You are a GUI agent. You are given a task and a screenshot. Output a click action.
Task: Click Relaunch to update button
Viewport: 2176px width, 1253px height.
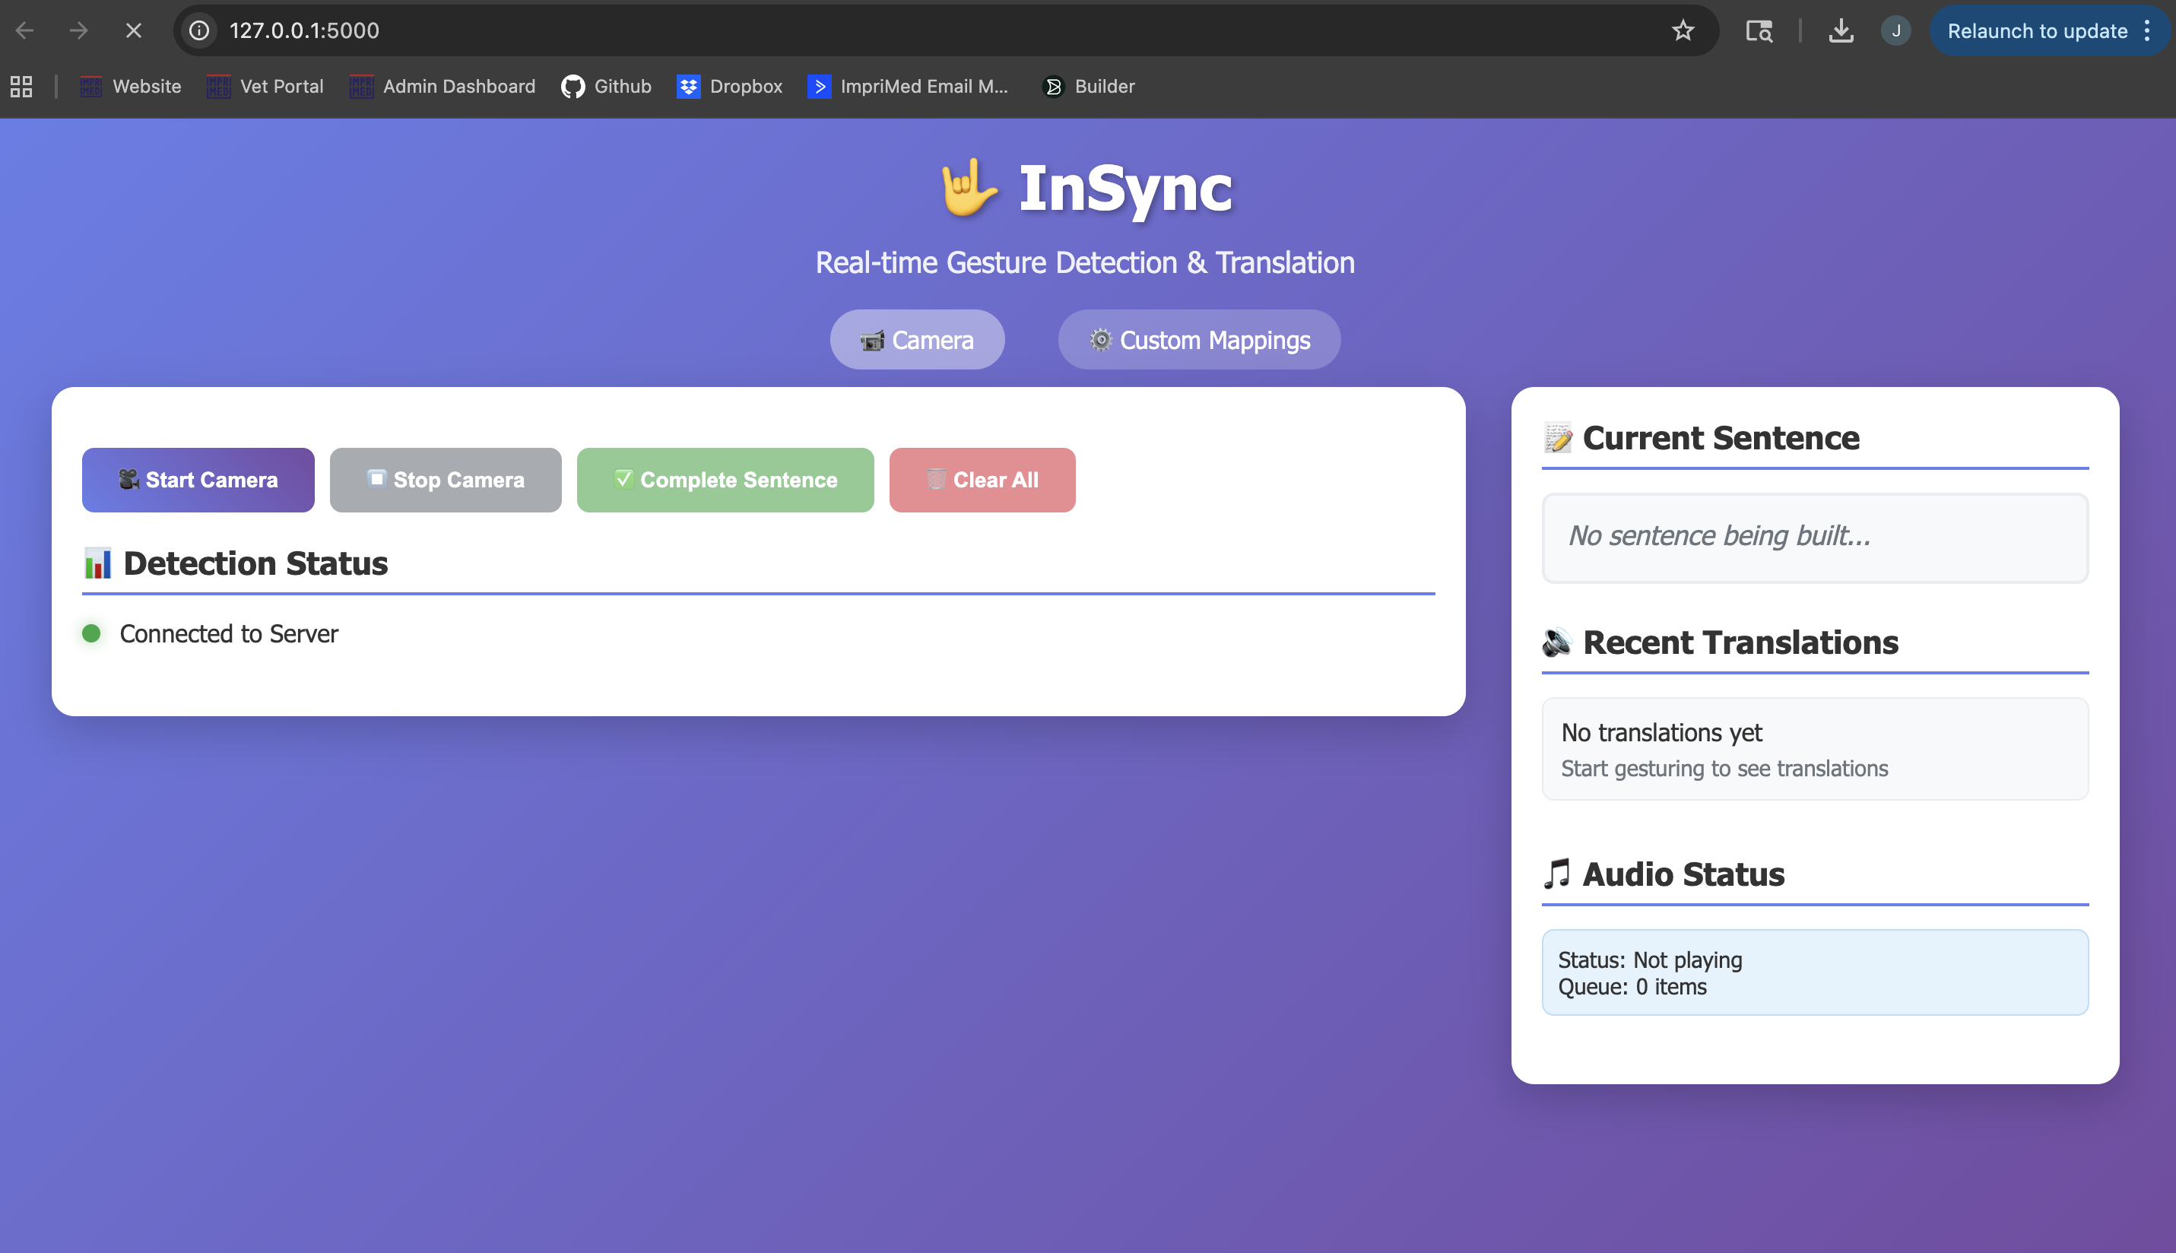[2037, 31]
